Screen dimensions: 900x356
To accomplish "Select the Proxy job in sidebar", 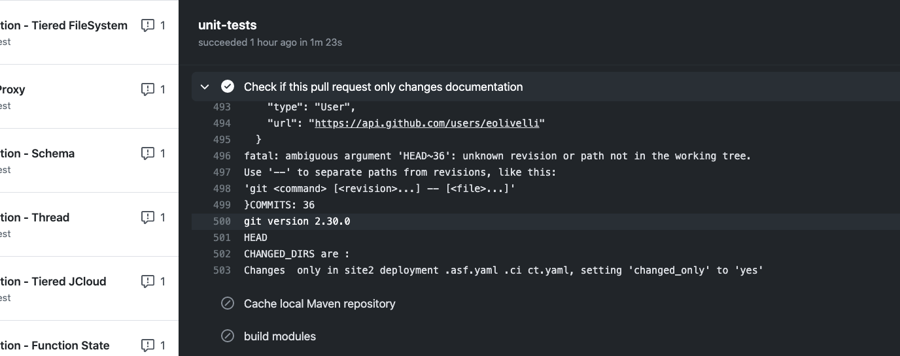I will click(13, 89).
